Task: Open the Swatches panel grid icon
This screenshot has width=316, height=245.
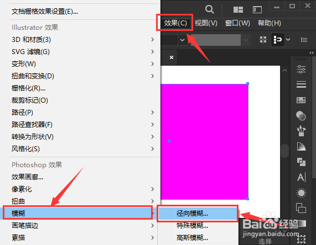Action: tap(301, 100)
